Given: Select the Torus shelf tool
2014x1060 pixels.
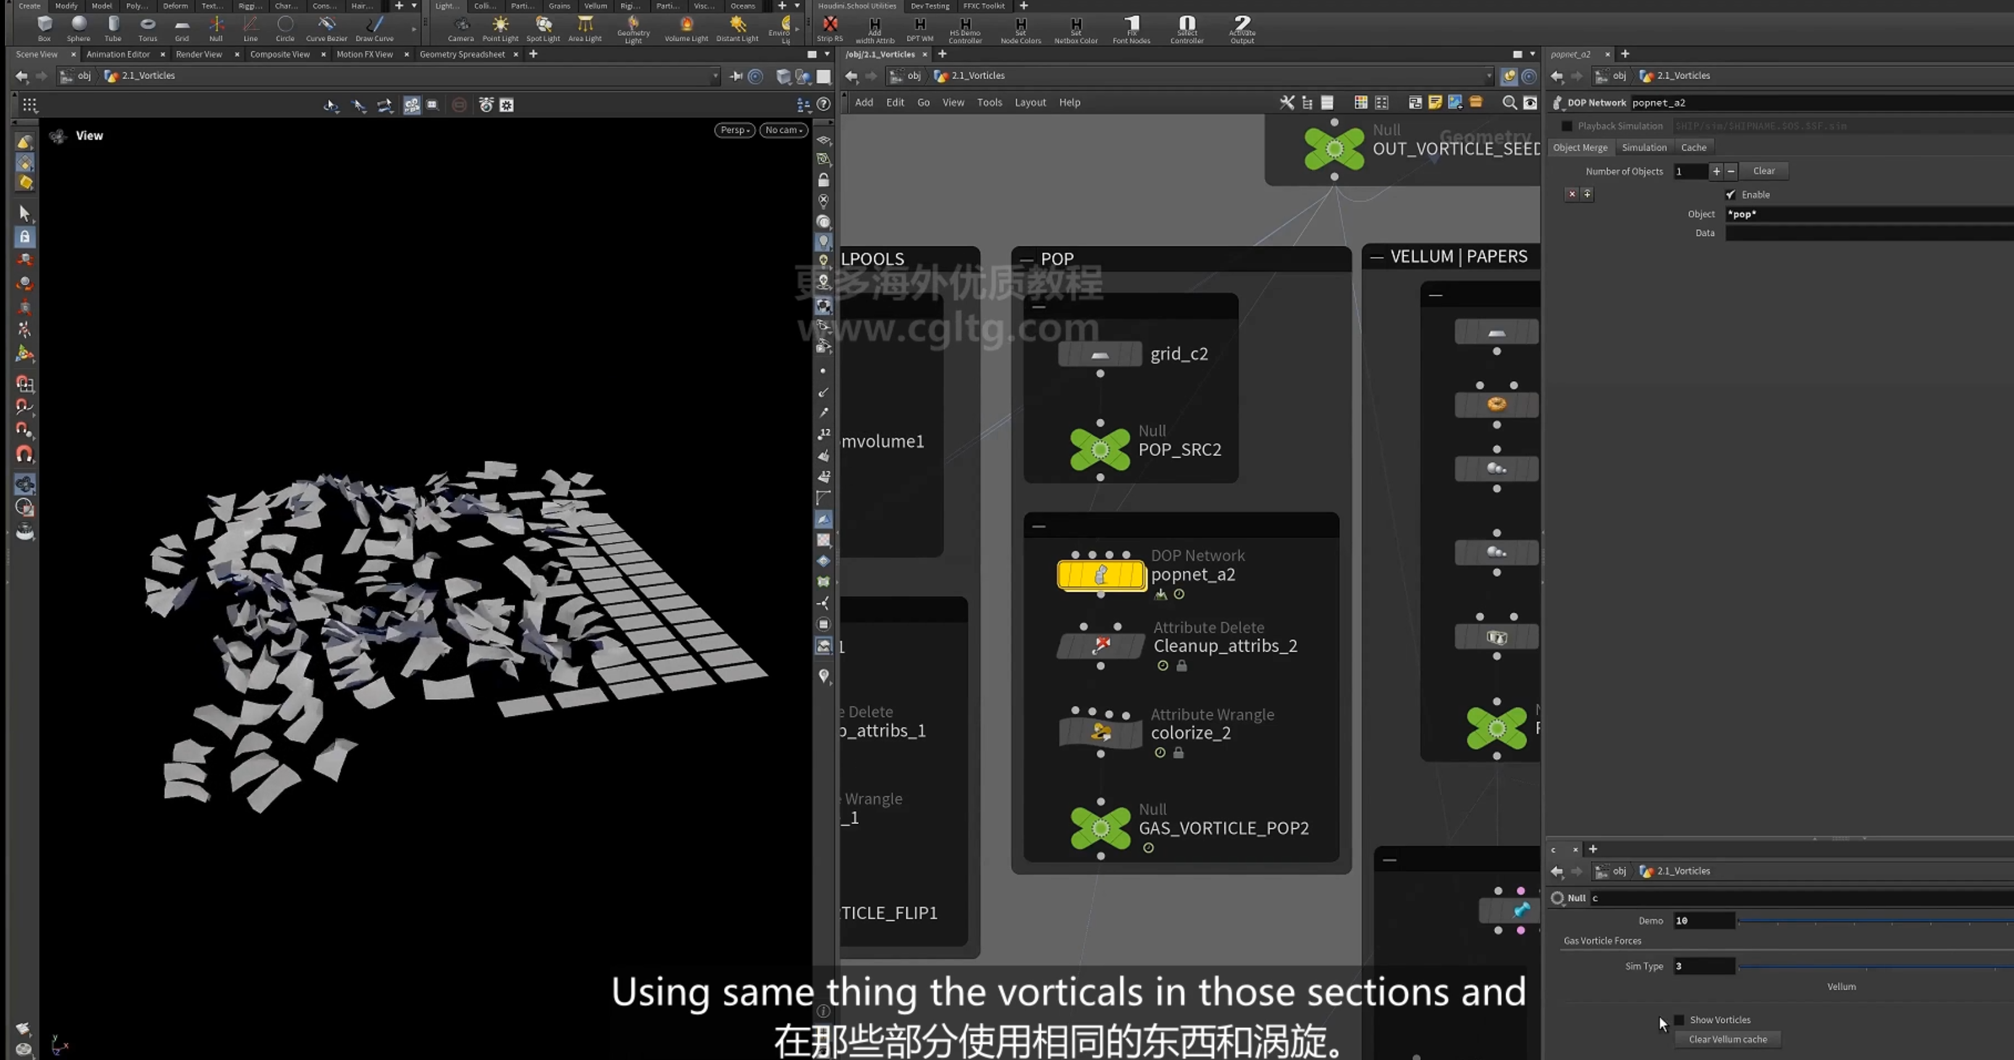Looking at the screenshot, I should point(148,28).
